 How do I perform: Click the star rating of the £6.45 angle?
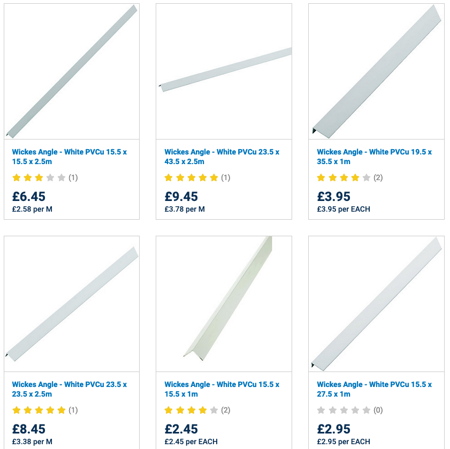tap(39, 177)
